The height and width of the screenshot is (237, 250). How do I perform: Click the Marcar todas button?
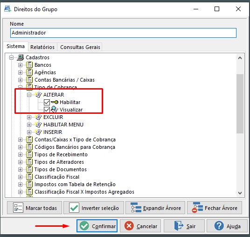pyautogui.click(x=35, y=208)
